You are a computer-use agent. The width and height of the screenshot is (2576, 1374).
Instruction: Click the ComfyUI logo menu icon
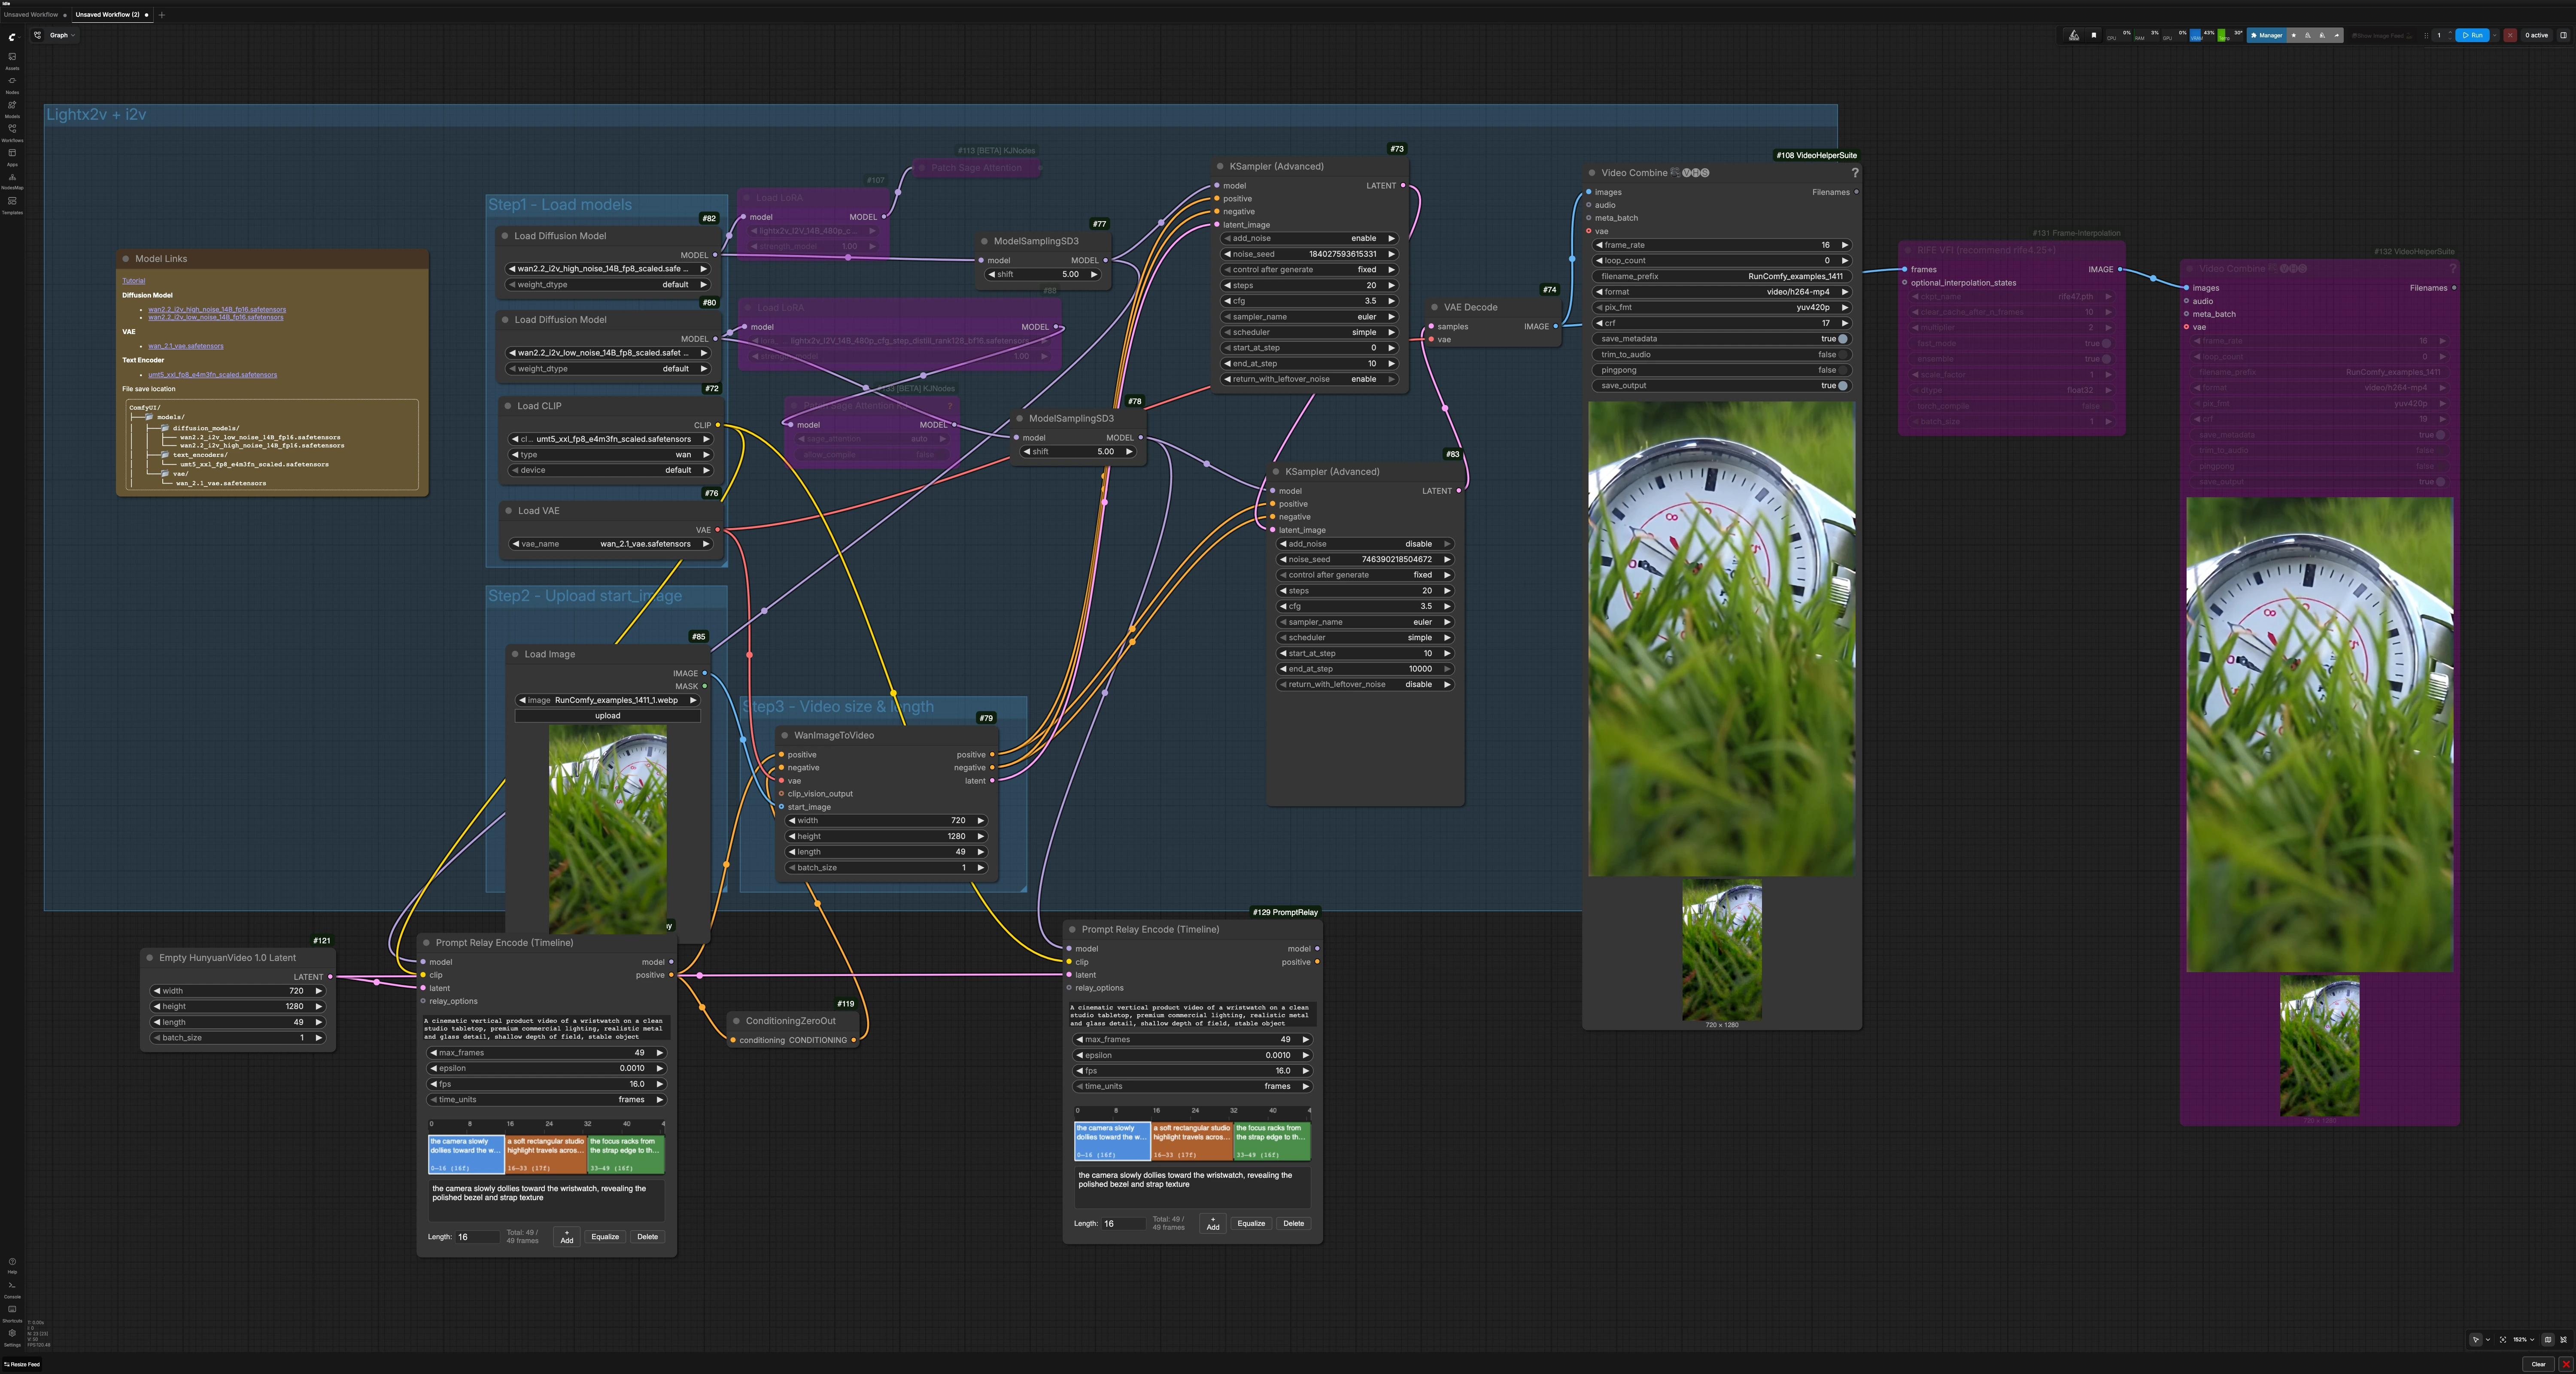pos(12,36)
